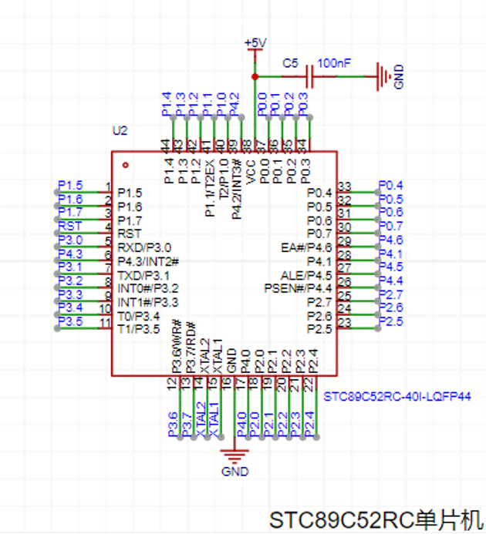Image resolution: width=486 pixels, height=534 pixels.
Task: Select the blue XTAL1 net label
Action: point(214,419)
